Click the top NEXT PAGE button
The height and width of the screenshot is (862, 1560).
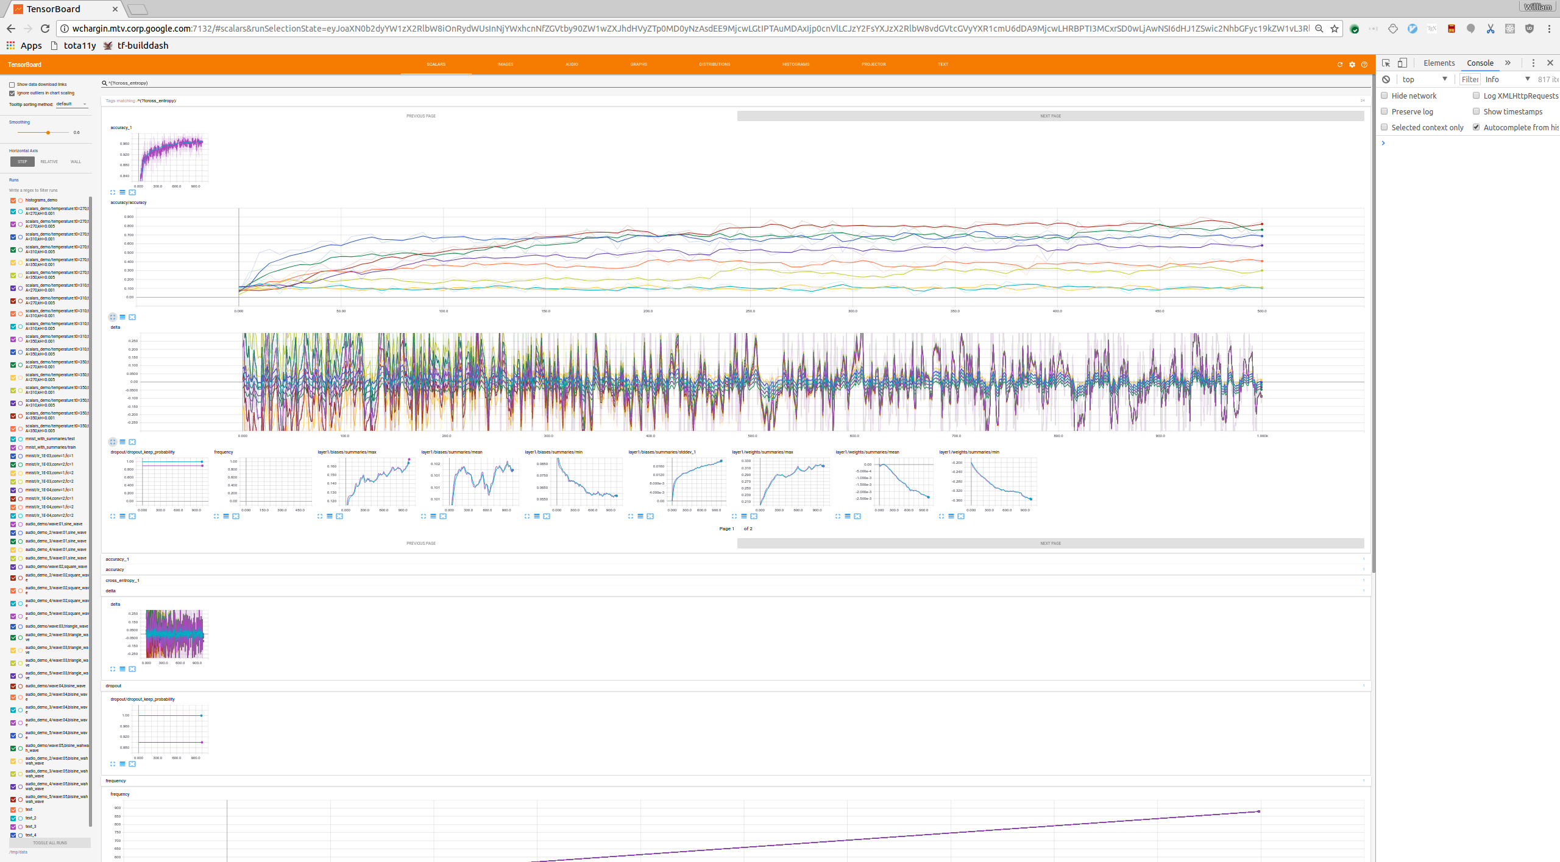tap(1050, 116)
